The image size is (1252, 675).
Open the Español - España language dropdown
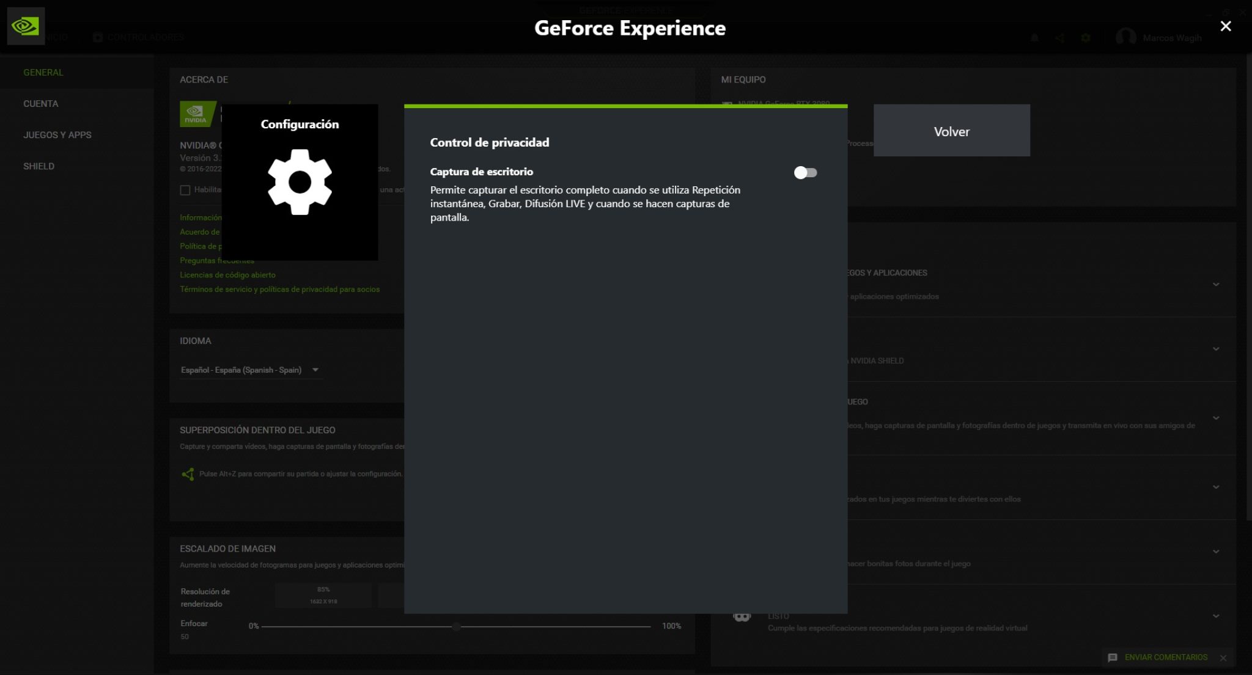tap(252, 370)
